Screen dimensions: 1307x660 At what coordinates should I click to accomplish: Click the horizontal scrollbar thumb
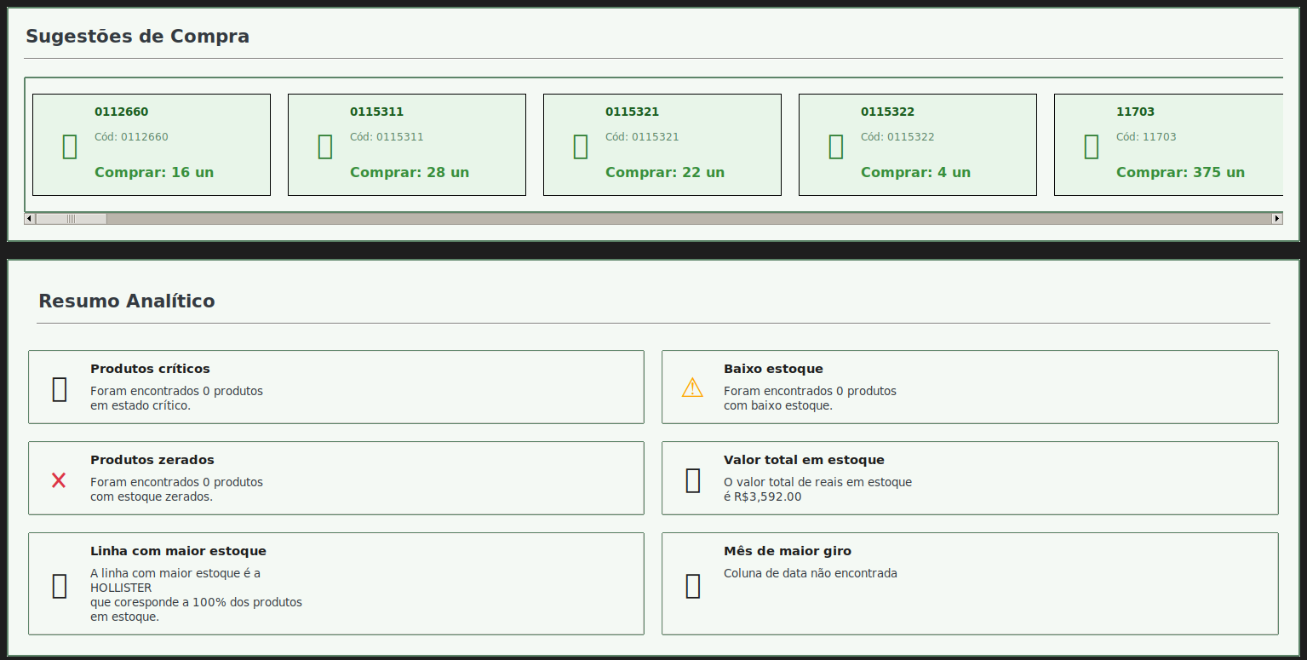click(x=71, y=219)
